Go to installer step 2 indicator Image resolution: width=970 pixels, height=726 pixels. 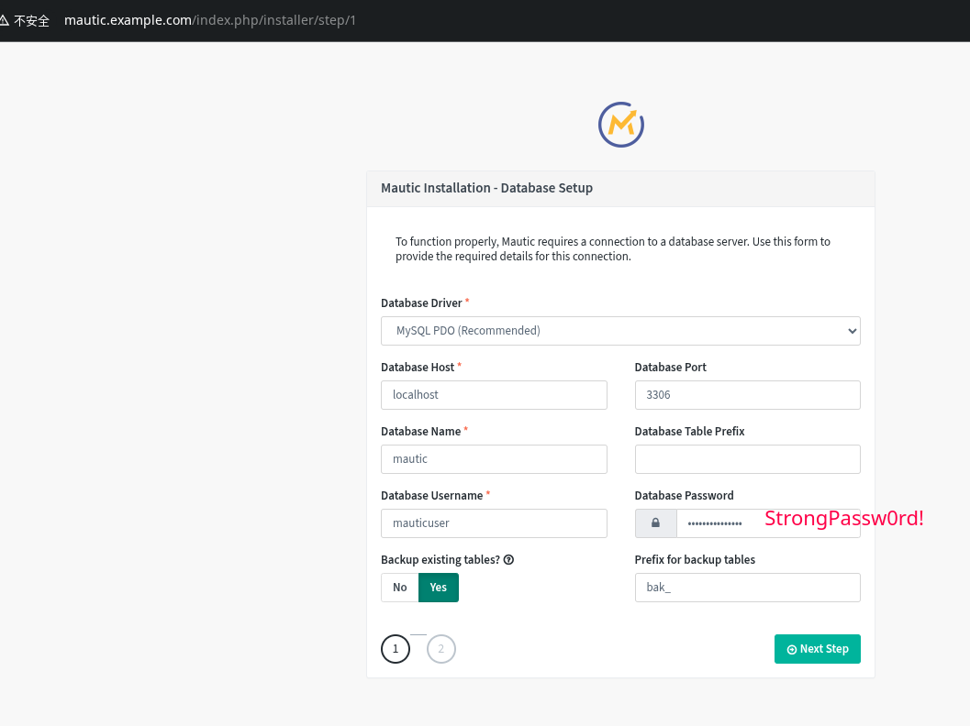[441, 649]
